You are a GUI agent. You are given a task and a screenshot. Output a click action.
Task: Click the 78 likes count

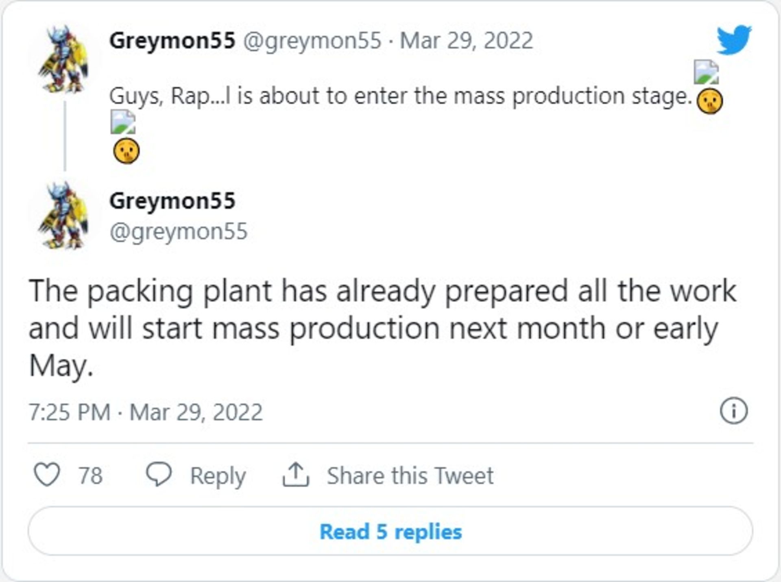point(90,475)
